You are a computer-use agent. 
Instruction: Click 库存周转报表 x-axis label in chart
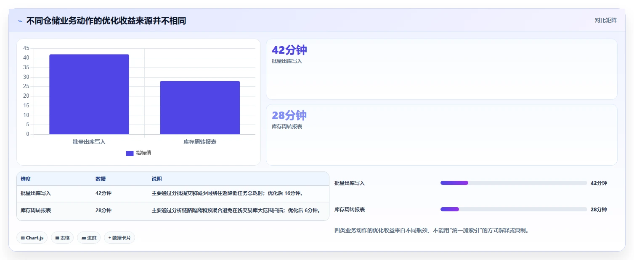(x=200, y=142)
